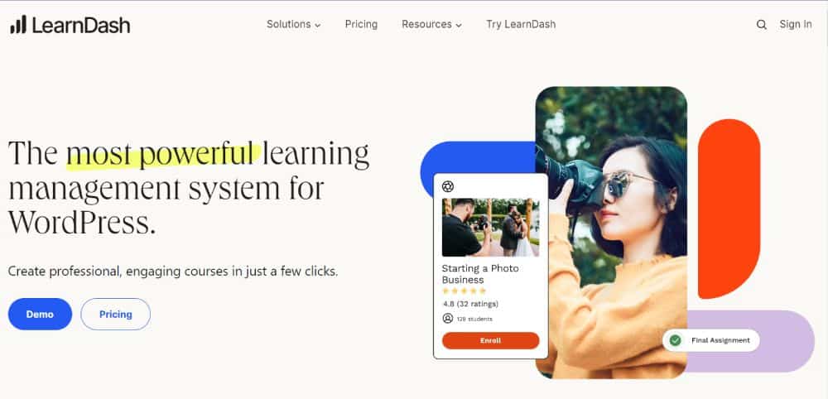This screenshot has height=399, width=828.
Task: Click the orange Enroll button
Action: (490, 340)
